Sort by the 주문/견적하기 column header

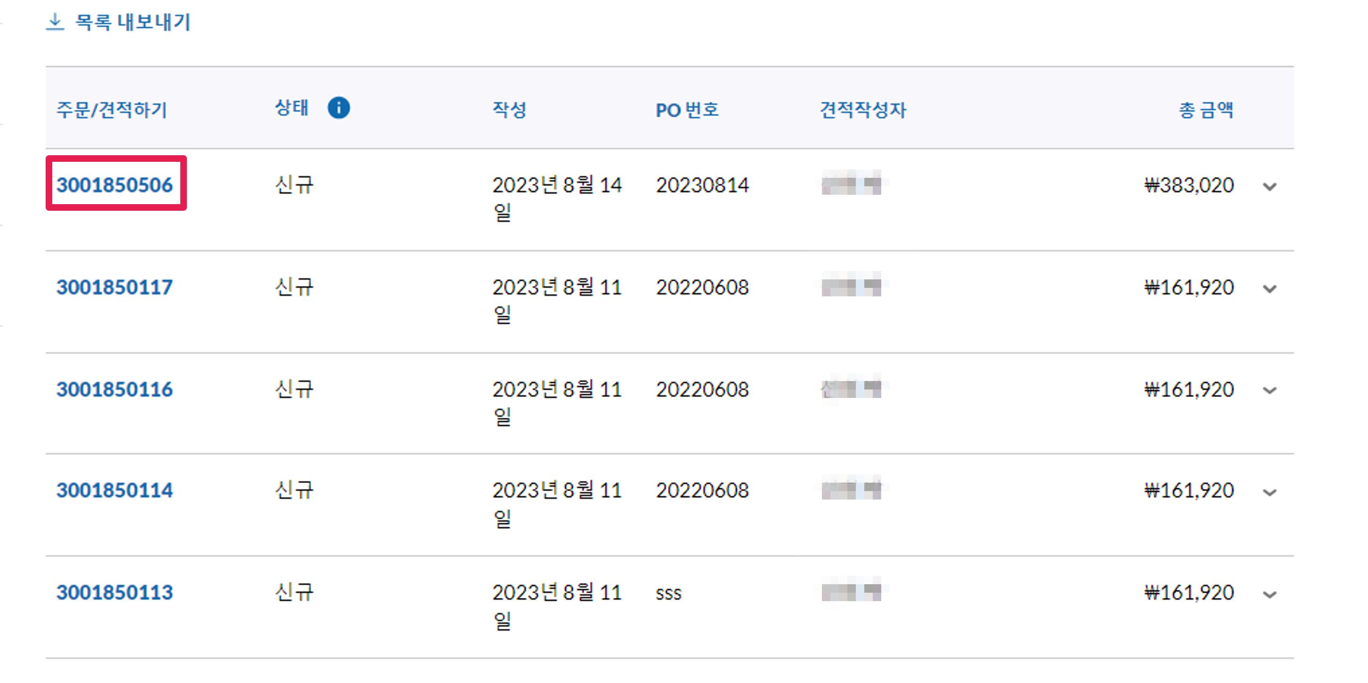pos(112,110)
